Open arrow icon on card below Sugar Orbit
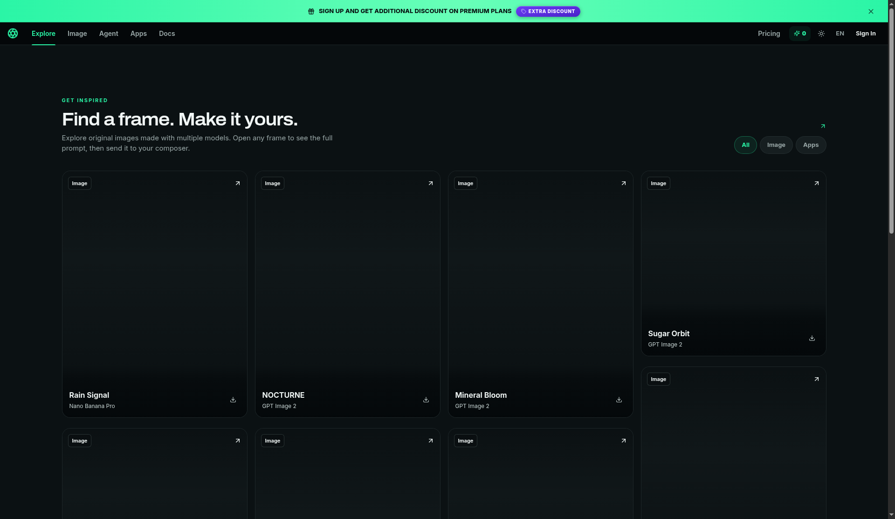The width and height of the screenshot is (895, 519). tap(817, 379)
